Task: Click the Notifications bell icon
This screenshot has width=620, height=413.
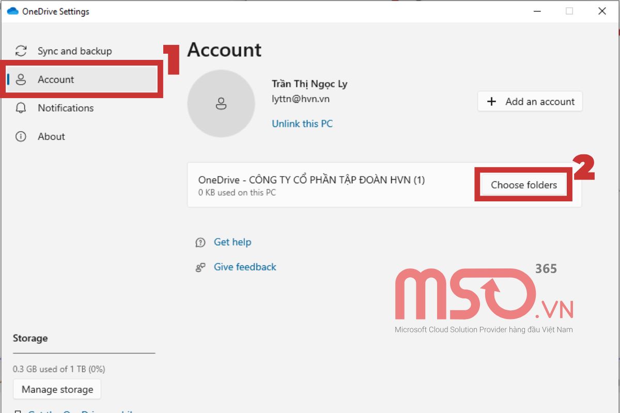Action: (21, 108)
